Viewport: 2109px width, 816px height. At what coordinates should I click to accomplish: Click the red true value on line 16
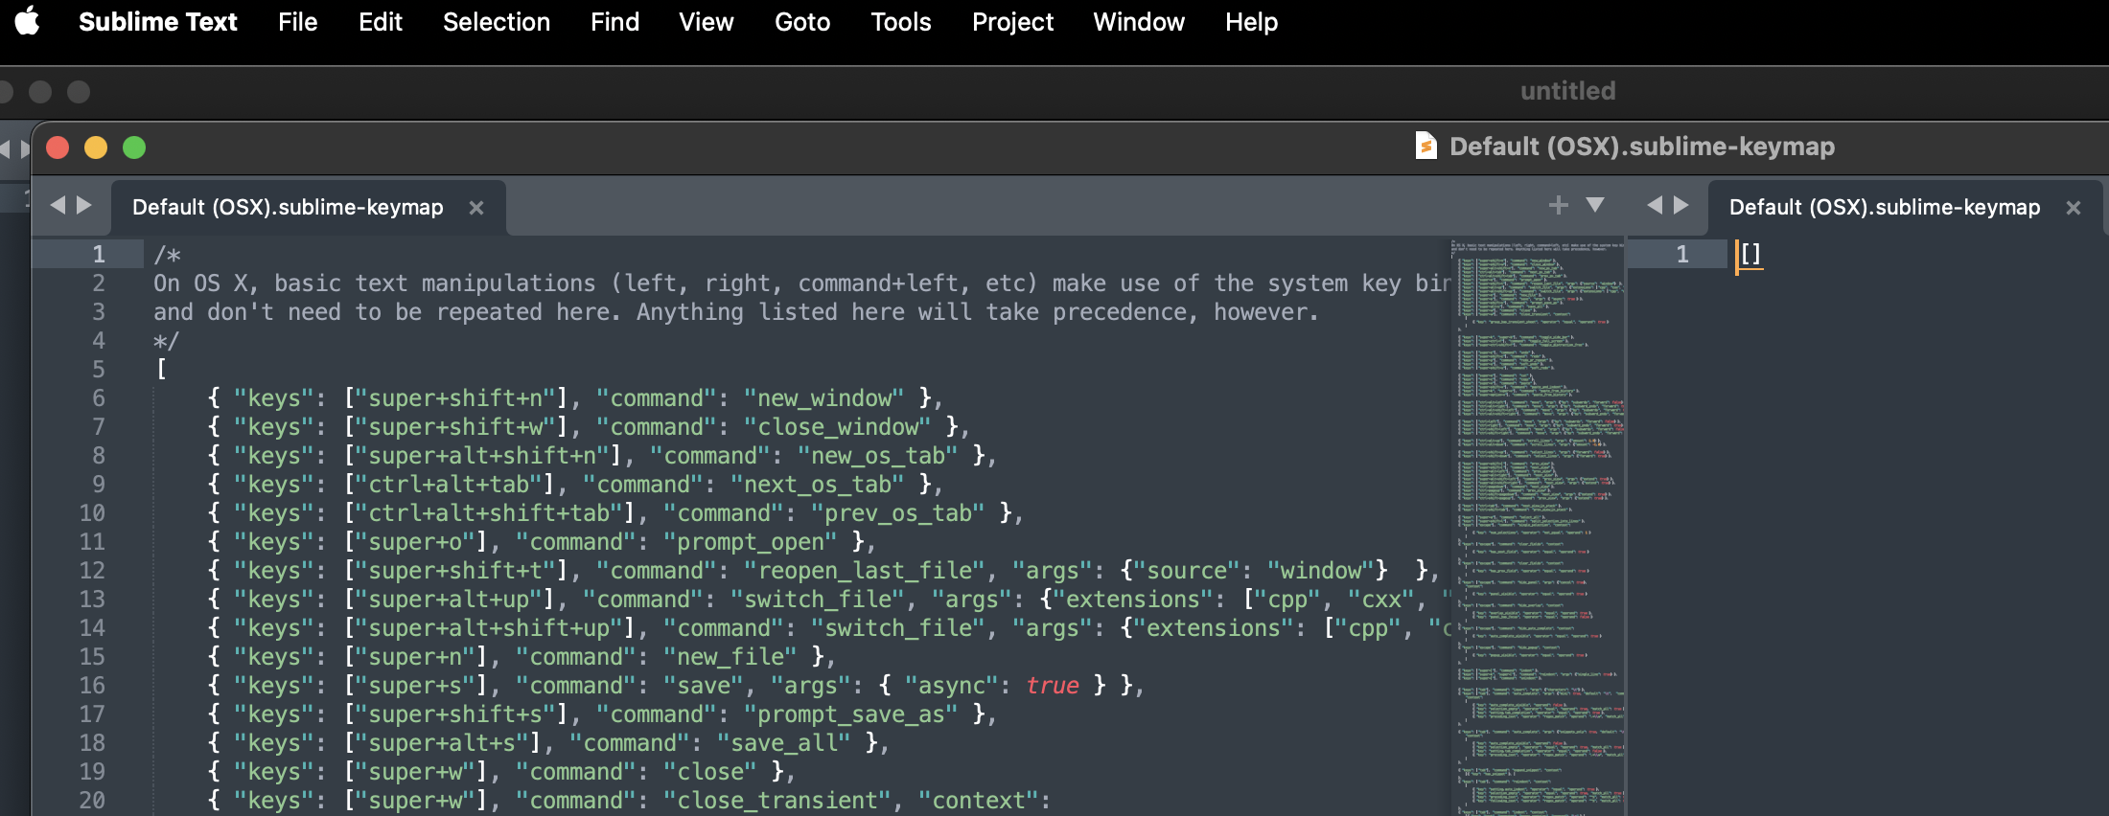pyautogui.click(x=1053, y=686)
